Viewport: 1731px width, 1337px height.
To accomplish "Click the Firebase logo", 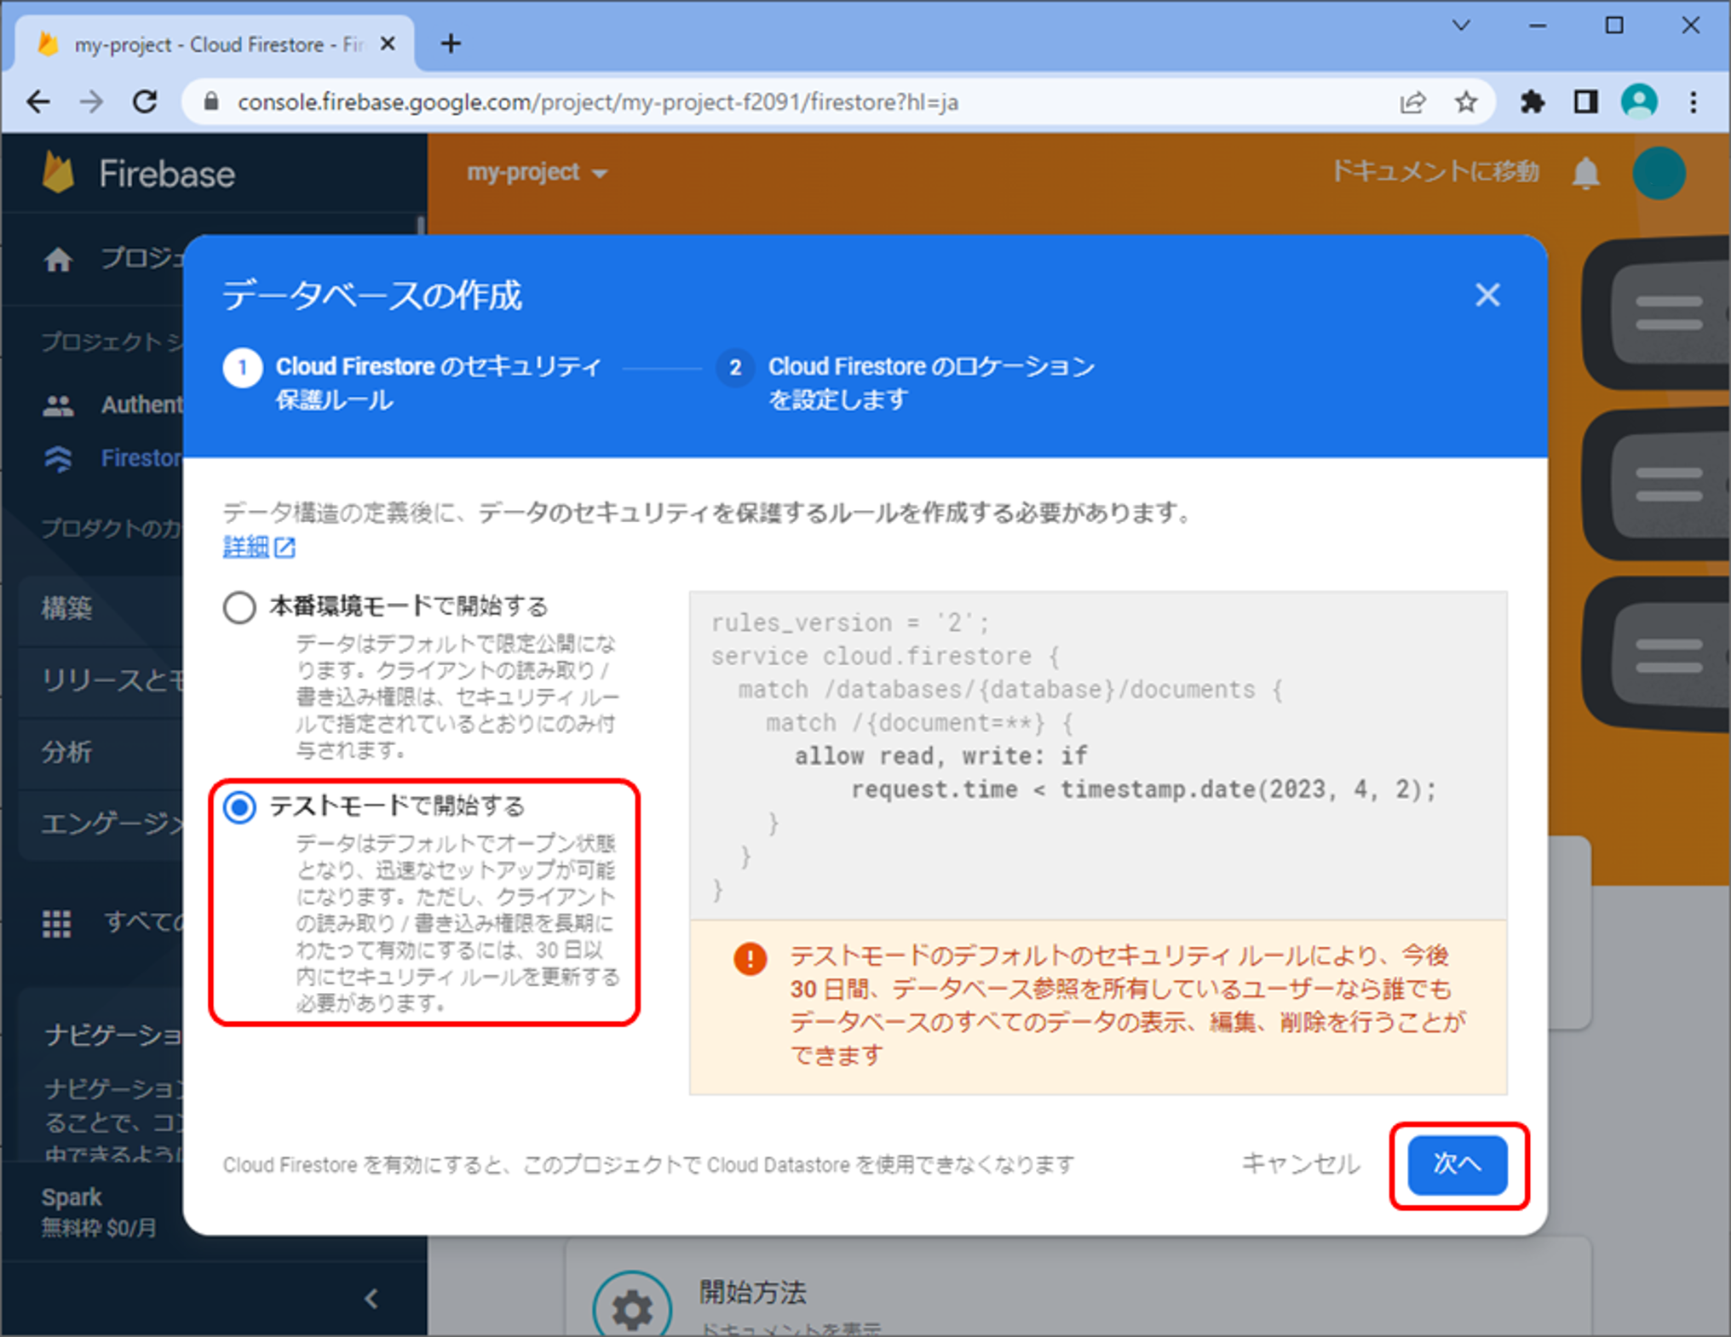I will (x=138, y=174).
